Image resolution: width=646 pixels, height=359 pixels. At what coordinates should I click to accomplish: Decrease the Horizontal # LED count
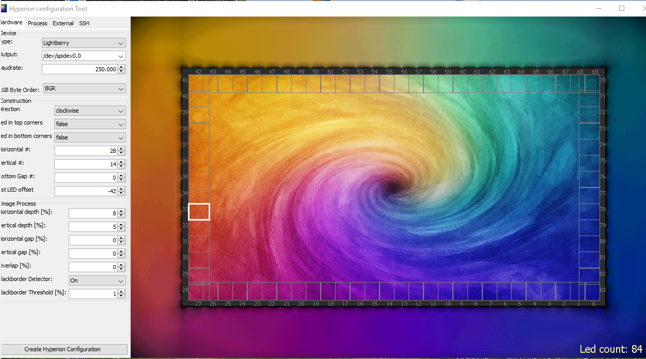pos(121,153)
